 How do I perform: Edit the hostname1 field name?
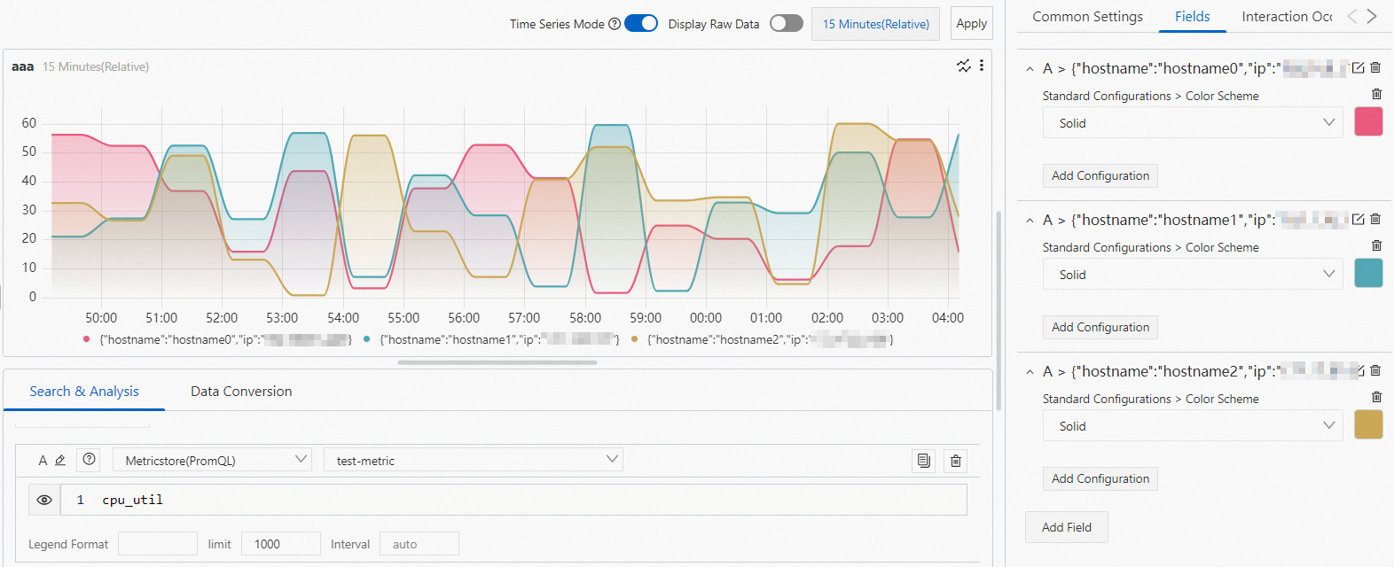1358,220
